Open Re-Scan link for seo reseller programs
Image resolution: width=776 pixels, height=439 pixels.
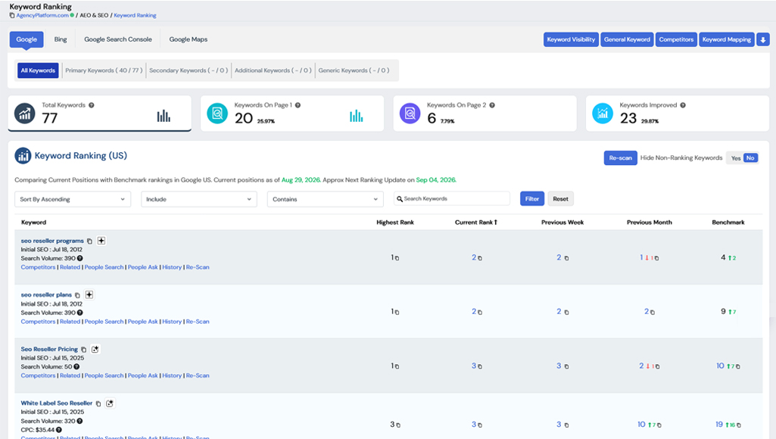tap(198, 267)
